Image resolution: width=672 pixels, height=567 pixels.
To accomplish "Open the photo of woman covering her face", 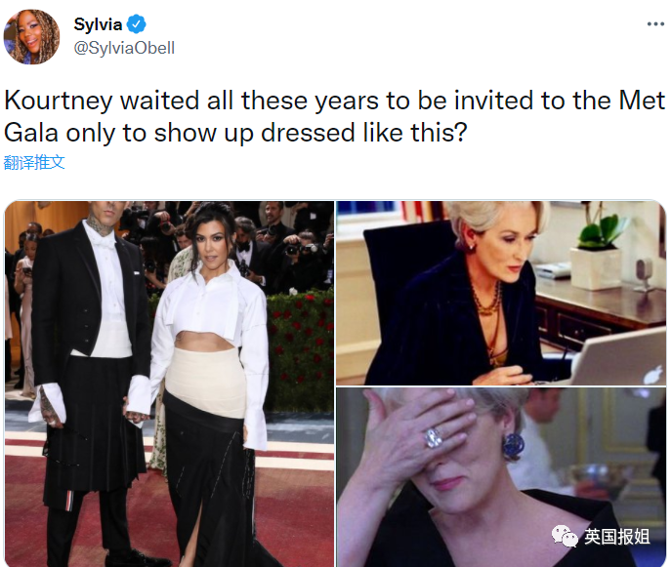I will pos(501,477).
